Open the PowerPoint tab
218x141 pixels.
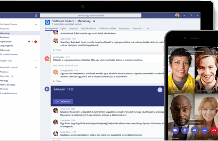[124, 29]
